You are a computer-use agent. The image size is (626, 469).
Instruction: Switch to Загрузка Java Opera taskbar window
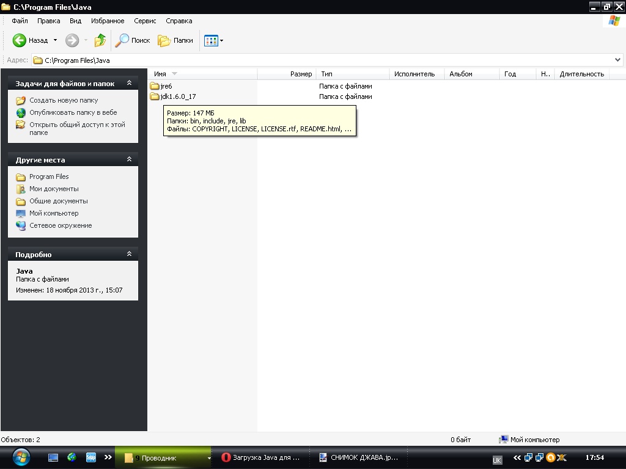[x=260, y=458]
